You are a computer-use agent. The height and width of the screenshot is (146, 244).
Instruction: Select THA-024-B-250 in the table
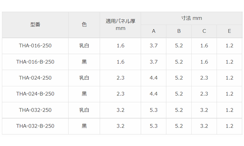point(35,94)
